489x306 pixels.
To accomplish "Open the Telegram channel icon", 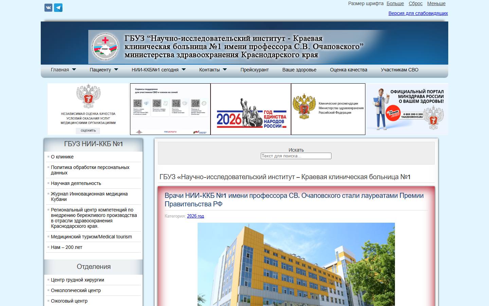I will tap(58, 8).
